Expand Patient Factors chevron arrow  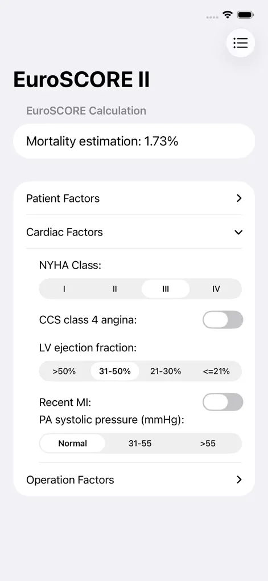tap(239, 198)
